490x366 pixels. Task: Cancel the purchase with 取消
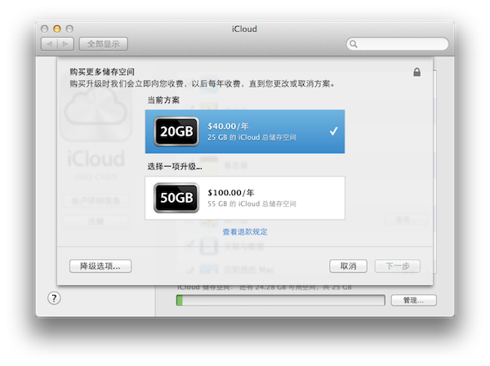[x=348, y=266]
